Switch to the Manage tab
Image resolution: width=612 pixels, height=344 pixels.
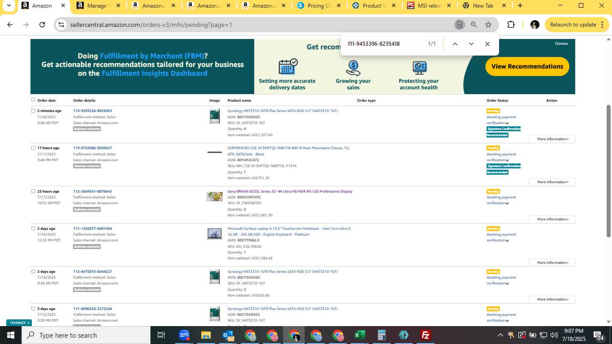(97, 5)
